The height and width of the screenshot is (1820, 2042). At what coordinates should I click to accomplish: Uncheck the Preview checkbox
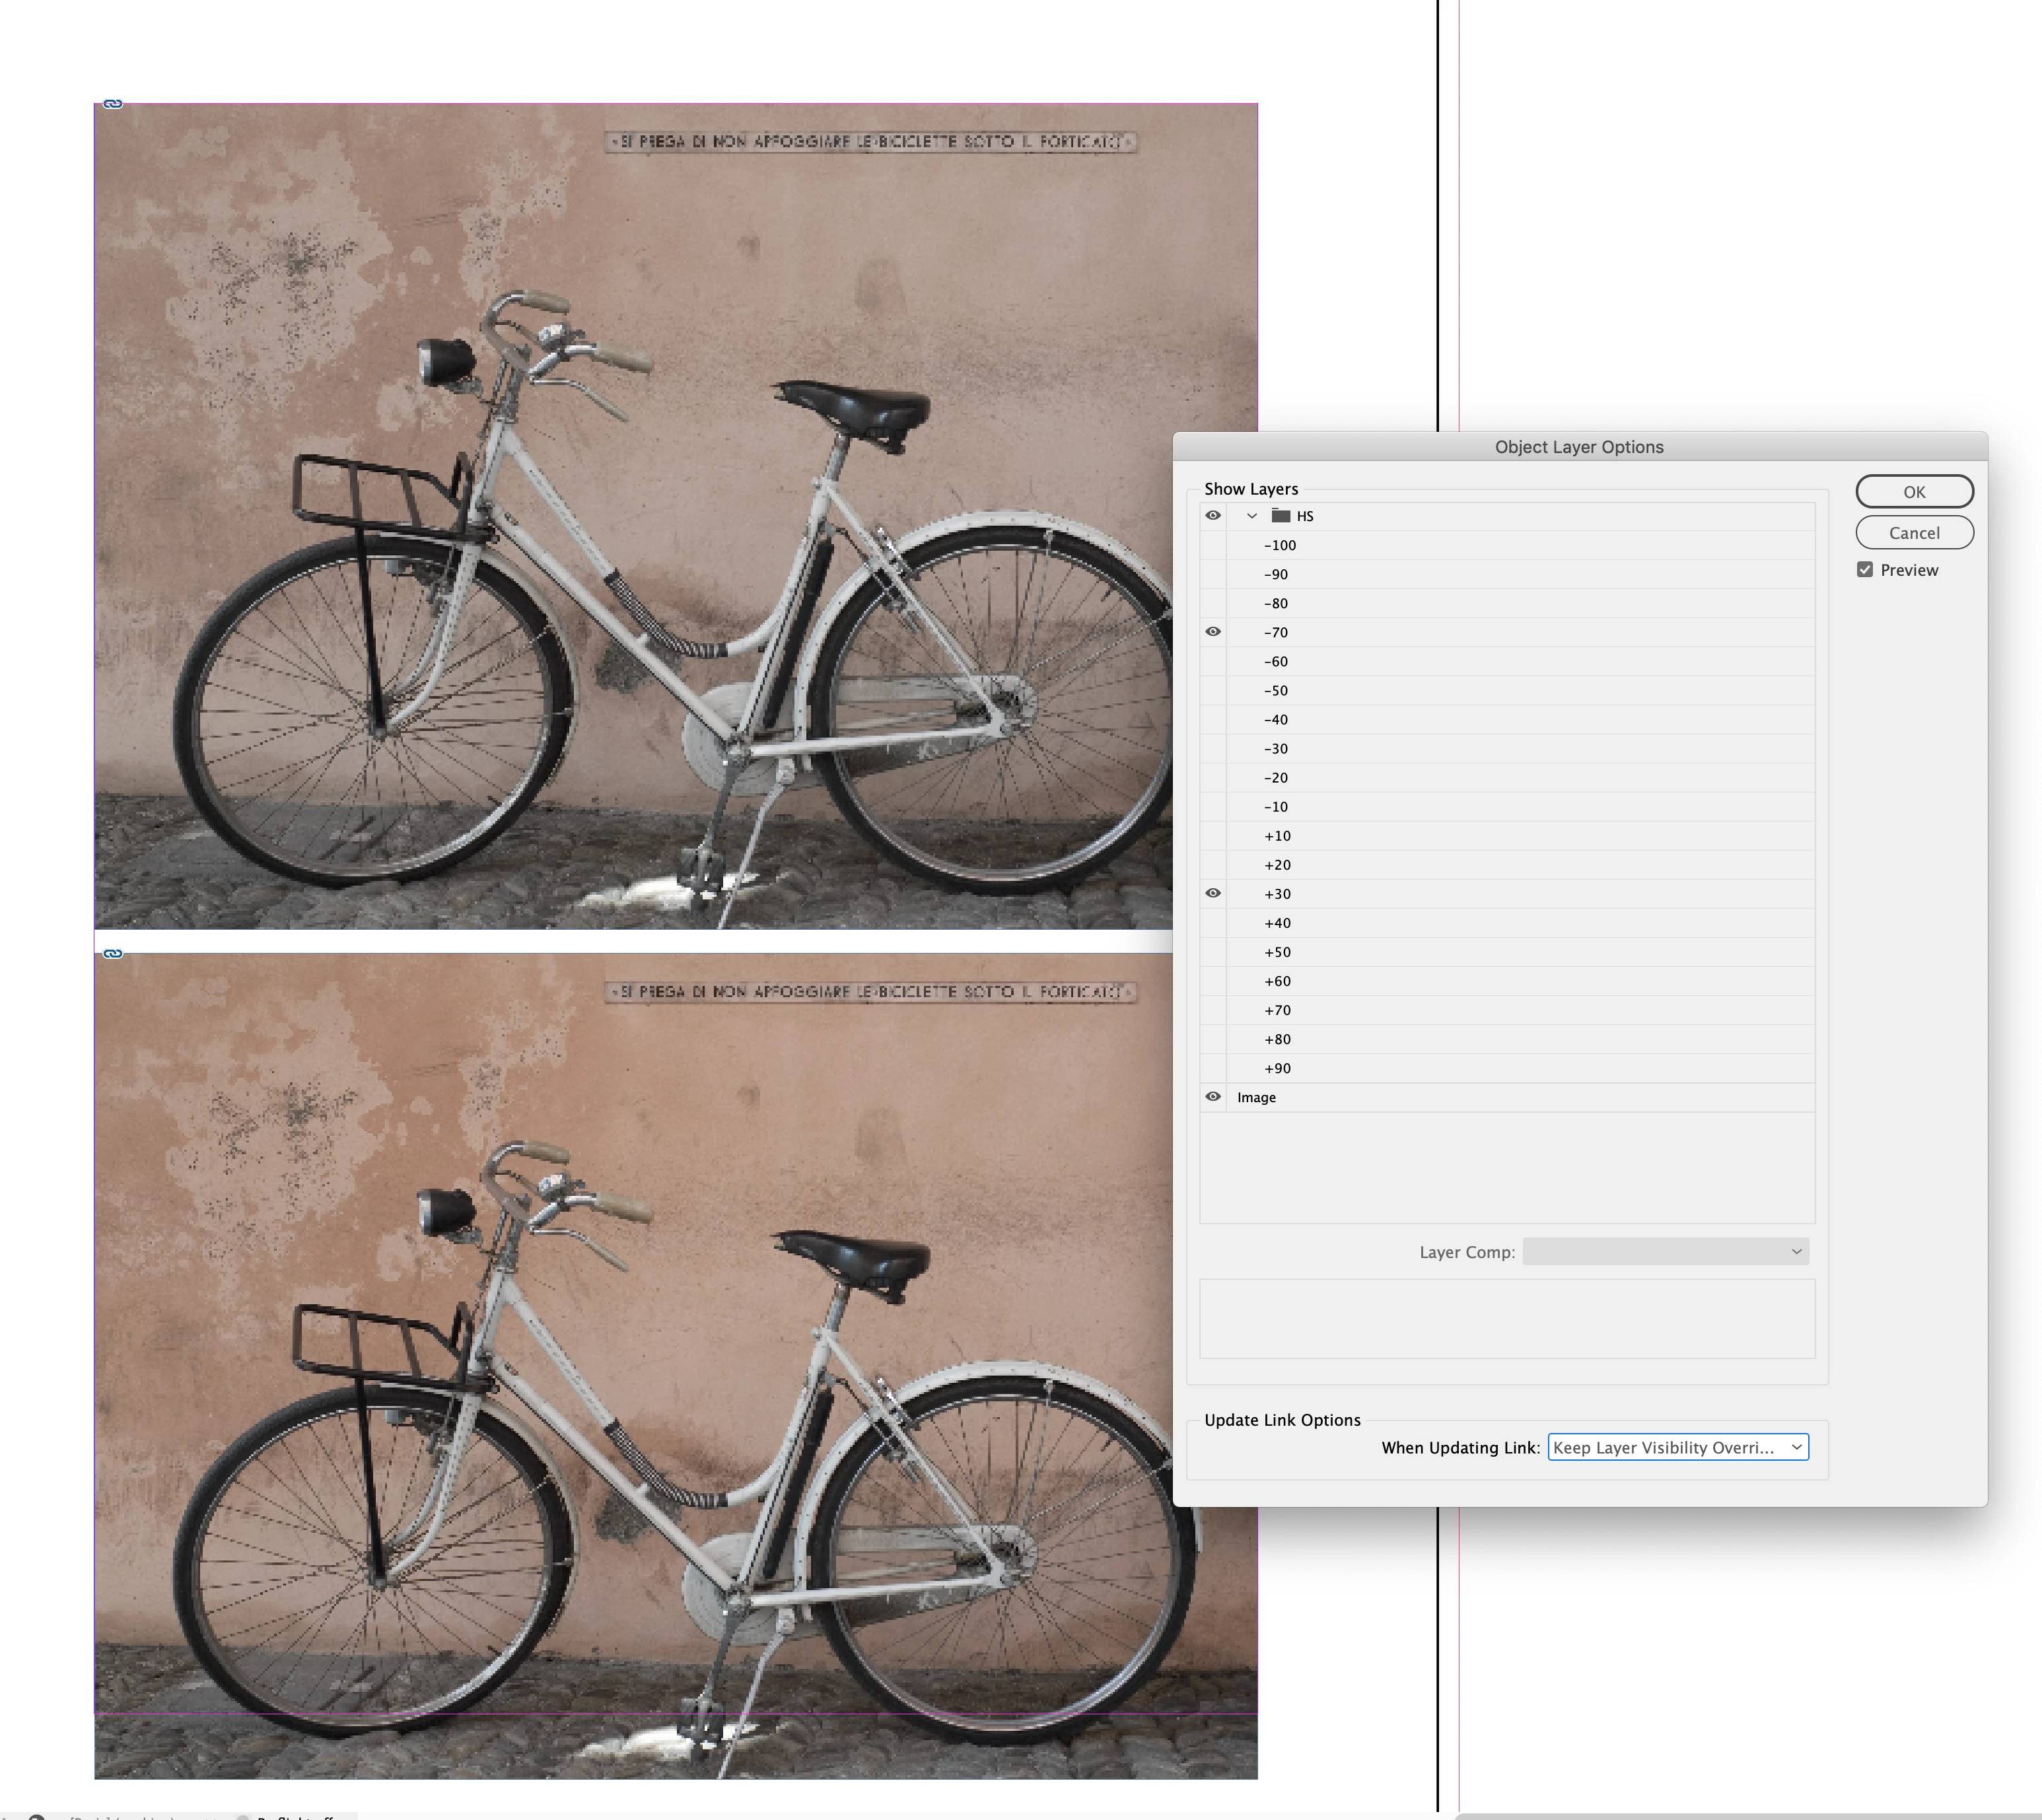(1865, 570)
